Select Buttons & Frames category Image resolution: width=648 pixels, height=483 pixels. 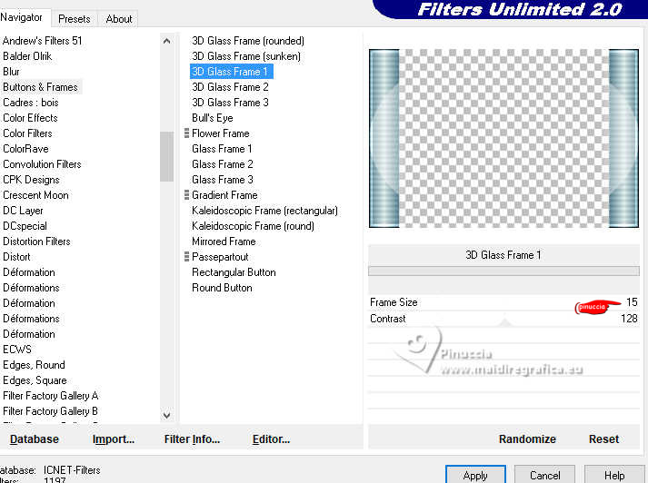tap(41, 87)
